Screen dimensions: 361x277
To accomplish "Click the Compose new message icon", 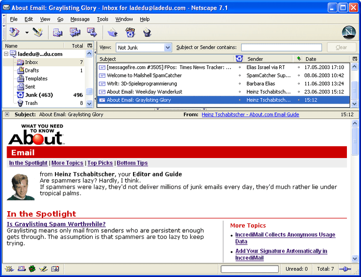I will 38,32.
